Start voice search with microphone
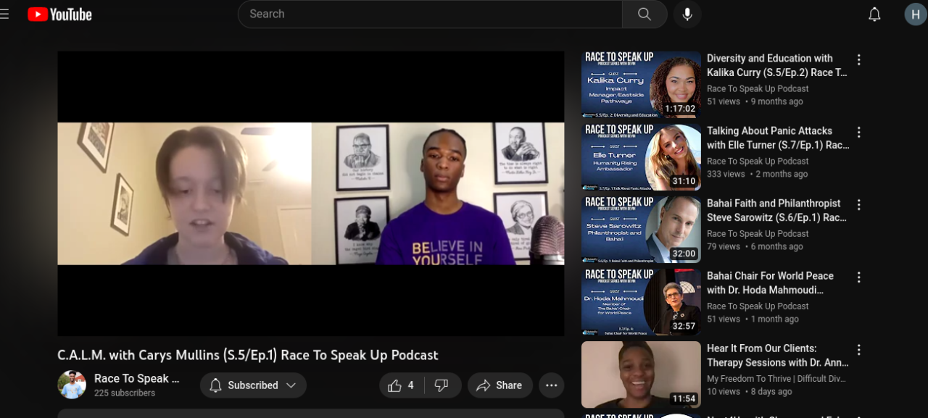The height and width of the screenshot is (418, 928). click(x=687, y=14)
